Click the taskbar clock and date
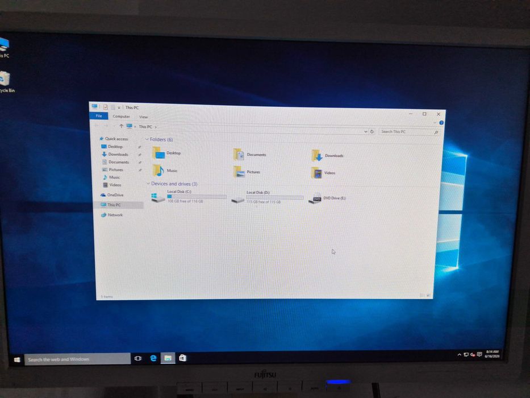Viewport: 530px width, 398px height. (x=492, y=354)
